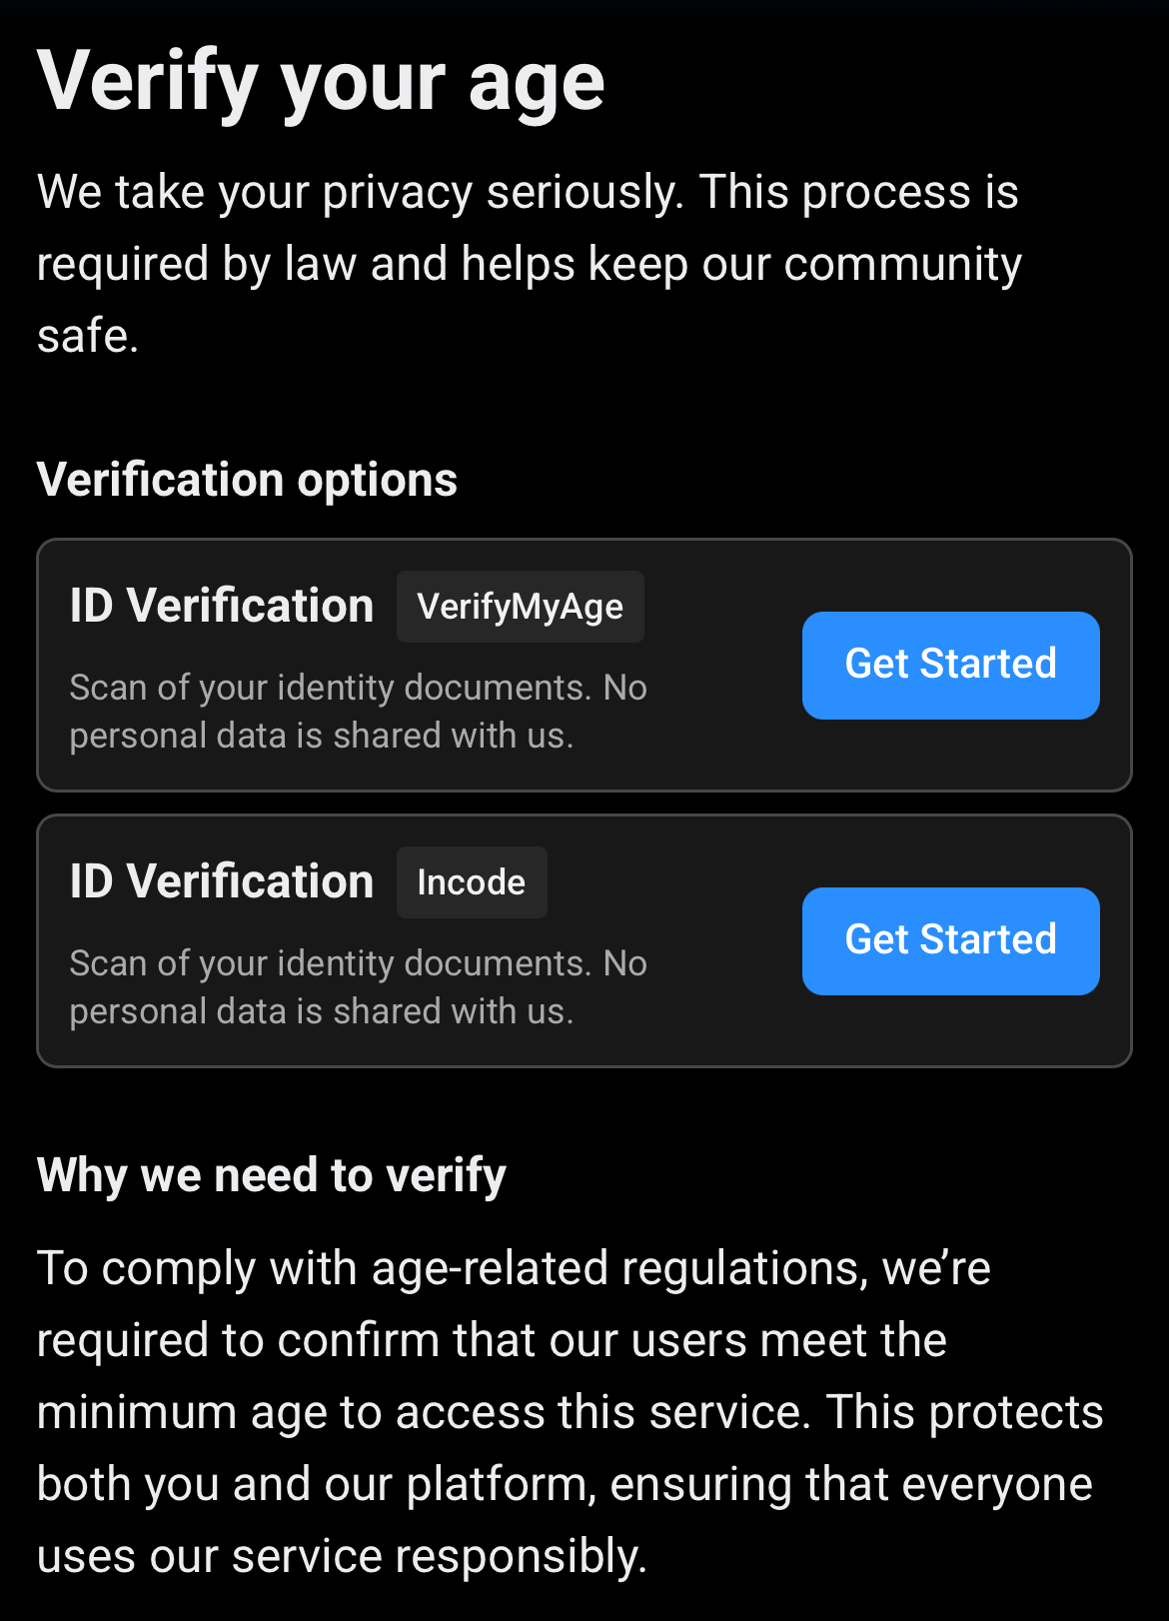Viewport: 1169px width, 1621px height.
Task: Click the ID Verification title beside Incode
Action: 222,881
